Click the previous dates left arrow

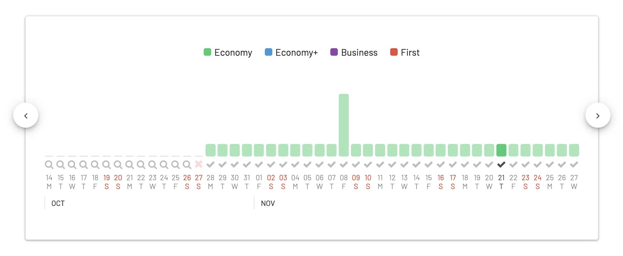(x=26, y=115)
